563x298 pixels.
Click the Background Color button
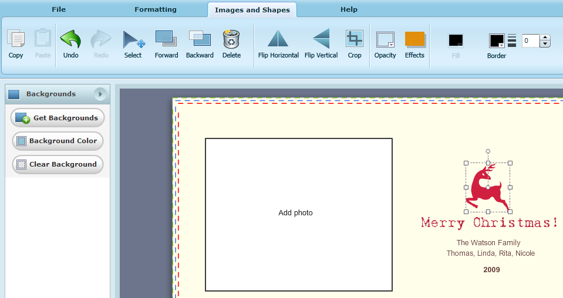tap(58, 141)
